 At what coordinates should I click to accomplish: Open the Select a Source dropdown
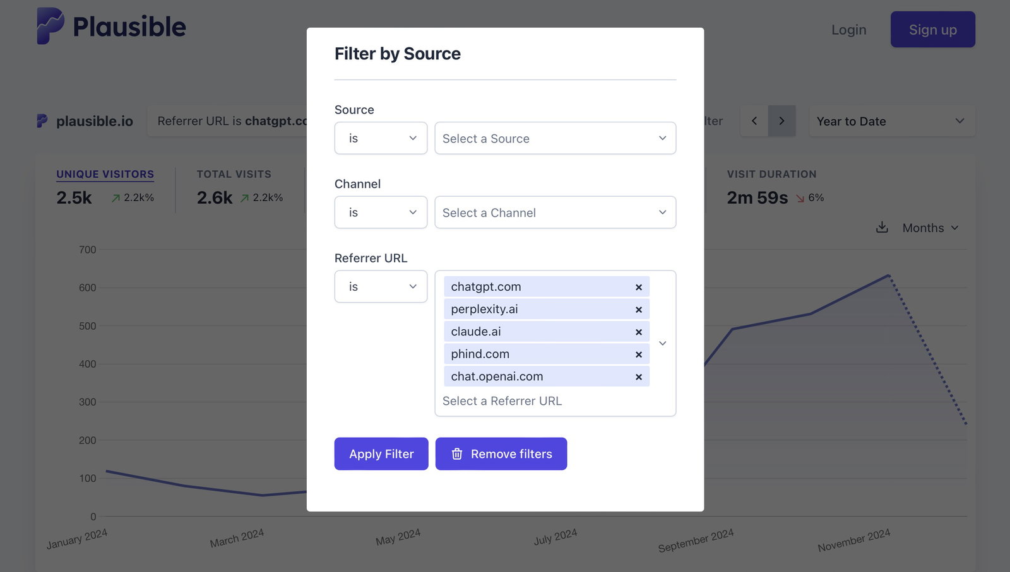[x=555, y=138]
